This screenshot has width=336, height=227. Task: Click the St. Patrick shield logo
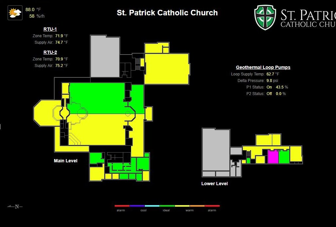265,17
